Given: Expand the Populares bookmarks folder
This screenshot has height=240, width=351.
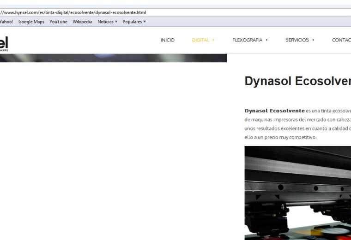Looking at the screenshot, I should click(134, 22).
